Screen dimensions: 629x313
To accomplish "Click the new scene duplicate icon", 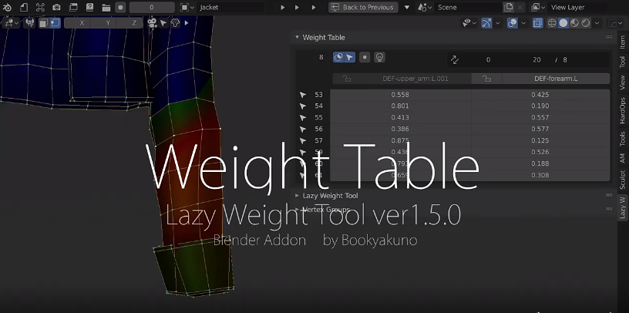I will point(508,7).
